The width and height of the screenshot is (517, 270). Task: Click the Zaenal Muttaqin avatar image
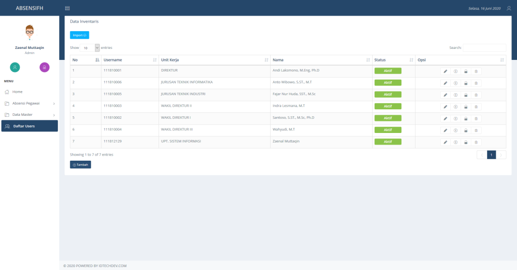29,32
